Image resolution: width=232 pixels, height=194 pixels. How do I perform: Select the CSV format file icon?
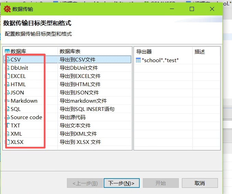click(x=8, y=60)
